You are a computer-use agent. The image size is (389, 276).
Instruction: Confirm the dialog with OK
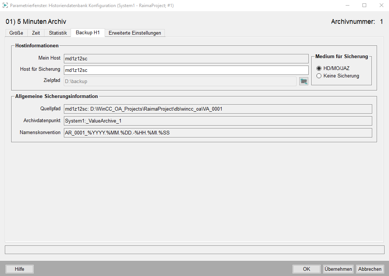pos(306,269)
